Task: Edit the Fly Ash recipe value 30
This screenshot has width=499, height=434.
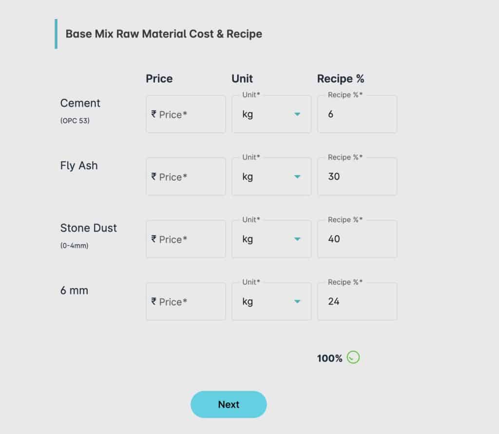Action: 357,176
